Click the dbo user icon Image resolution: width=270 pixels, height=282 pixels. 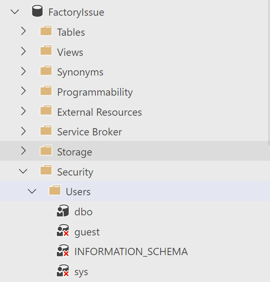tap(63, 210)
